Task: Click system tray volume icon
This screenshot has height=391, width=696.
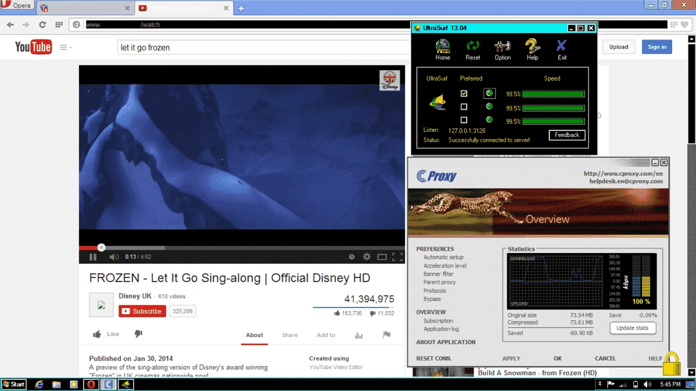Action: tap(648, 385)
